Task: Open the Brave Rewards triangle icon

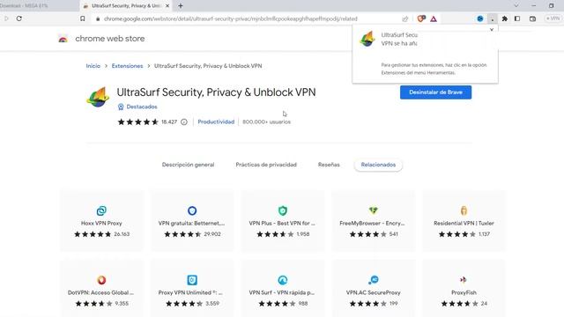Action: pyautogui.click(x=434, y=18)
